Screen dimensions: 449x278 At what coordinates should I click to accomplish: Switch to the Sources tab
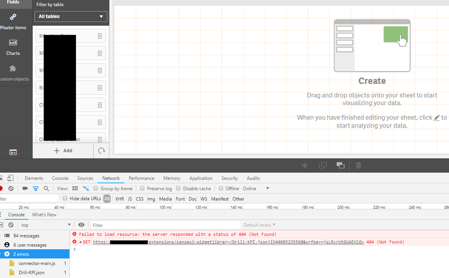[85, 178]
